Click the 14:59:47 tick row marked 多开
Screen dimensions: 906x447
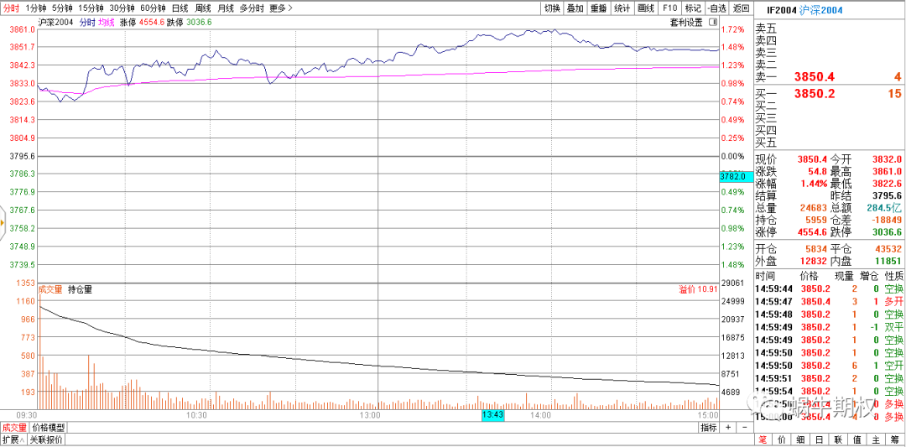coord(829,302)
